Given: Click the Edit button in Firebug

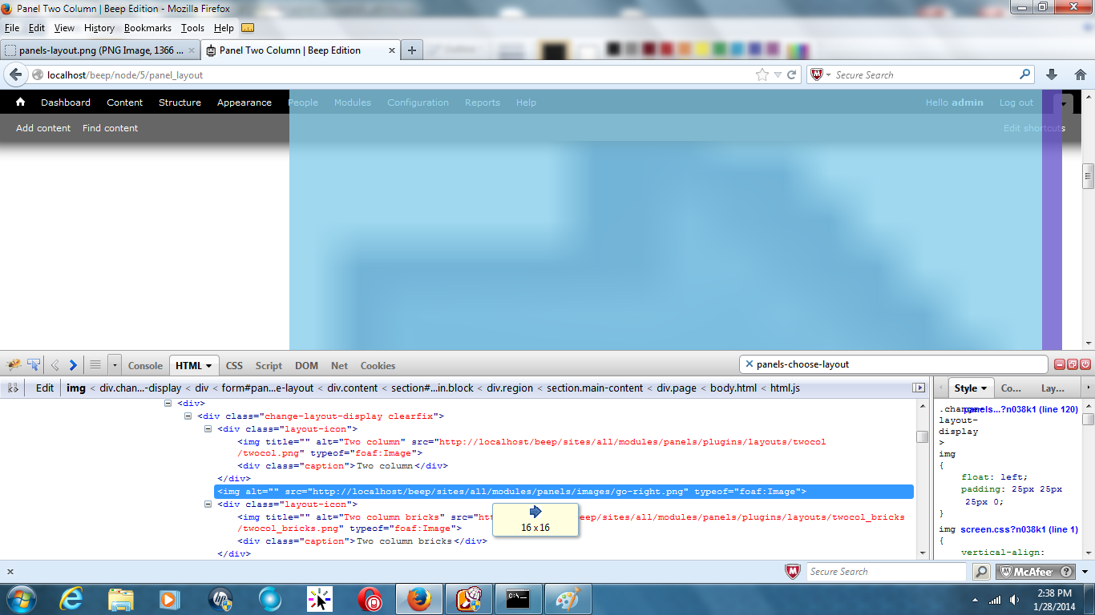Looking at the screenshot, I should [45, 388].
